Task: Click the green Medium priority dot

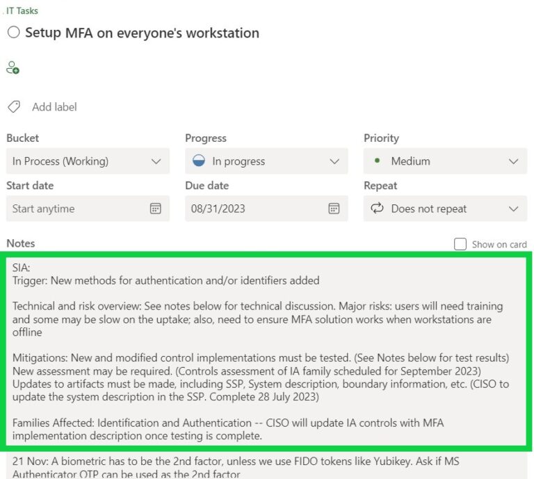Action: tap(377, 161)
